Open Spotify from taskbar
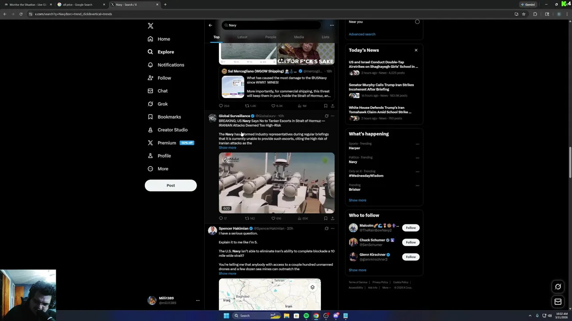 [x=306, y=316]
